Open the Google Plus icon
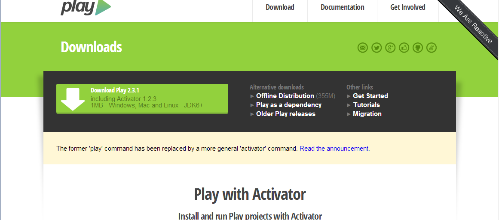499x220 pixels. [390, 48]
